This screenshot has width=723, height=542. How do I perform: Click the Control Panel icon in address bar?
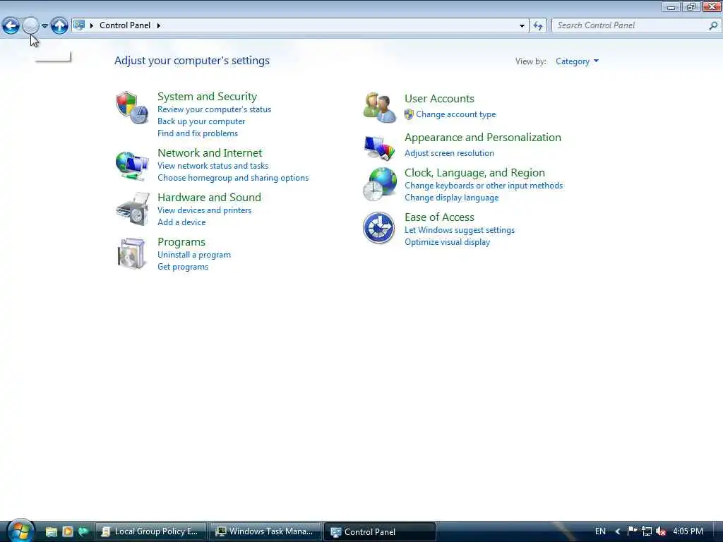79,25
